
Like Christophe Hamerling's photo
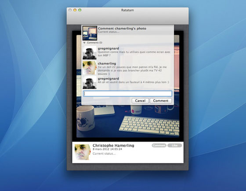coord(175,145)
